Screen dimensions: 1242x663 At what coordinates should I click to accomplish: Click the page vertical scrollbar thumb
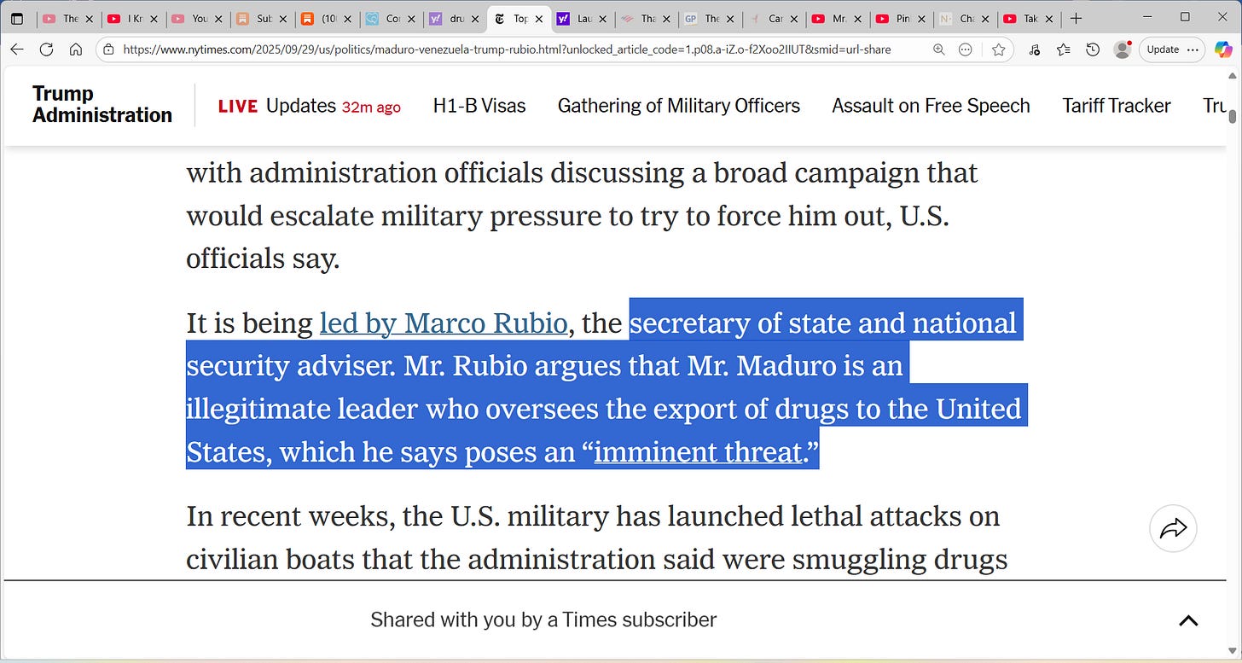tap(1232, 114)
